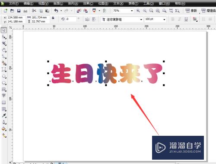The image size is (216, 164).
Task: Open the 视图(V) menu
Action: coord(43,3)
